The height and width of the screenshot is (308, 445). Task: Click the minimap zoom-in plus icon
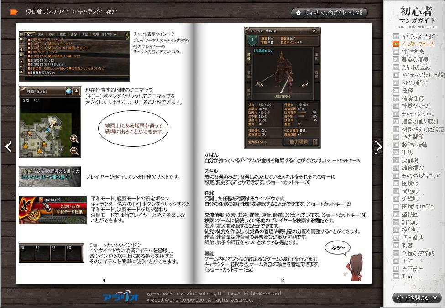(x=74, y=138)
